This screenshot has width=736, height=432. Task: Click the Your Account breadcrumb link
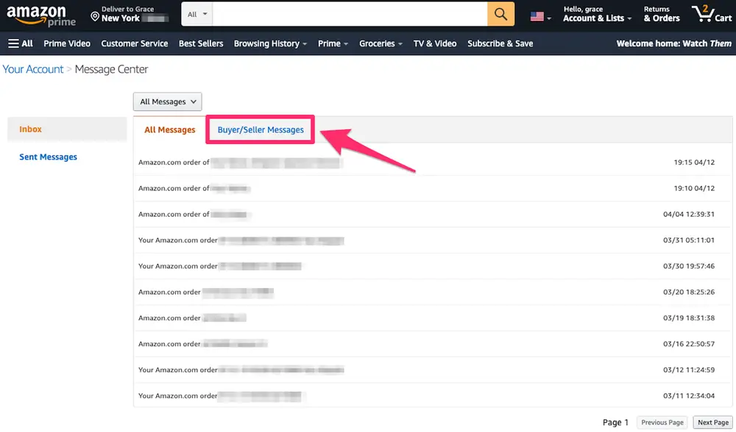[33, 69]
